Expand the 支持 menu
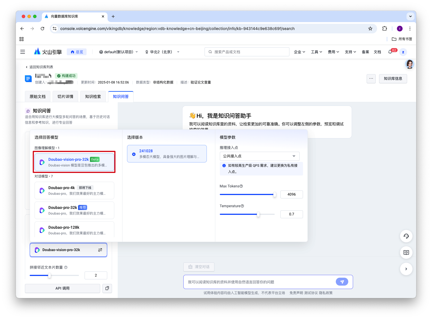The image size is (432, 319). [x=350, y=52]
